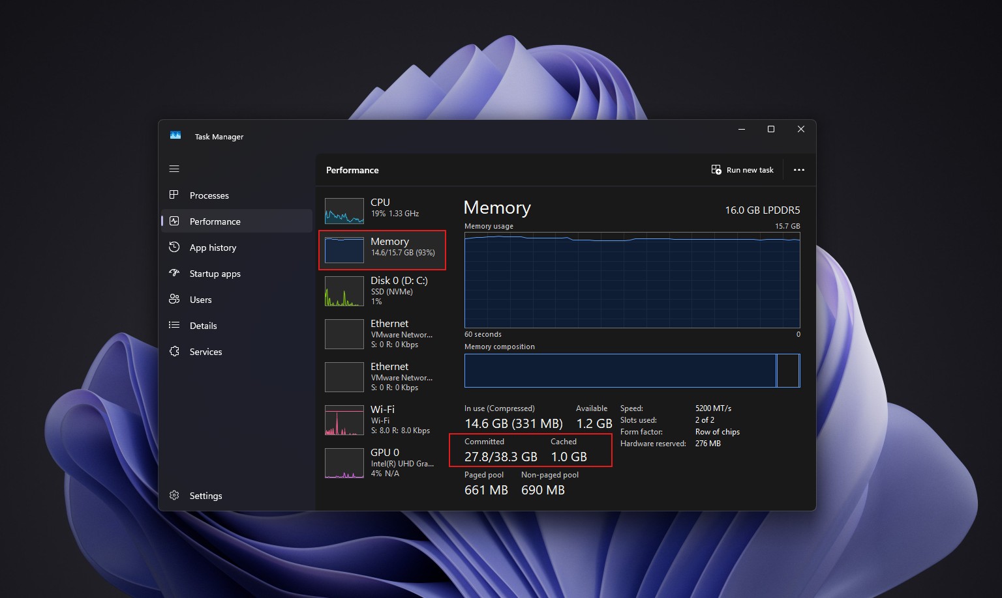Viewport: 1002px width, 598px height.
Task: Click the Processes grid icon in sidebar
Action: pyautogui.click(x=174, y=195)
